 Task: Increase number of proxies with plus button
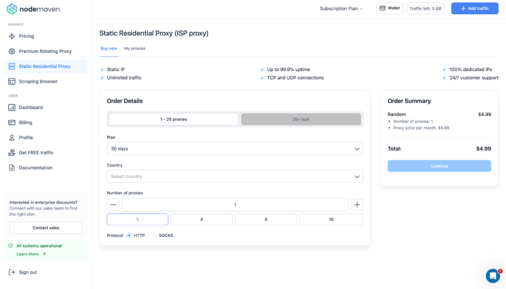[x=357, y=205]
